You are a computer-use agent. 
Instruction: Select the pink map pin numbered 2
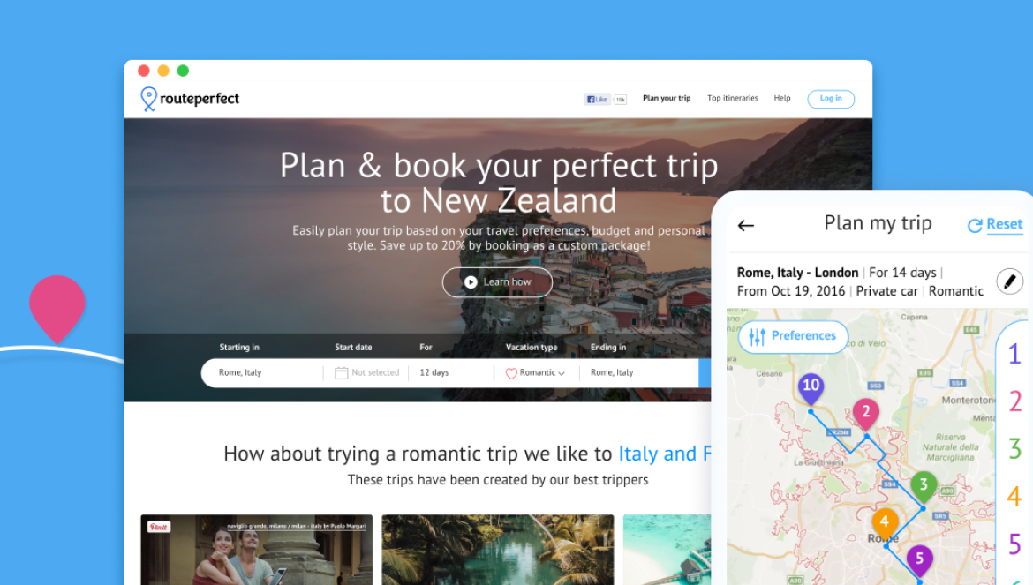tap(865, 416)
